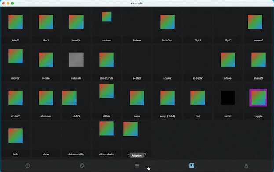Open the flask tab icon
The height and width of the screenshot is (172, 274).
click(x=246, y=165)
